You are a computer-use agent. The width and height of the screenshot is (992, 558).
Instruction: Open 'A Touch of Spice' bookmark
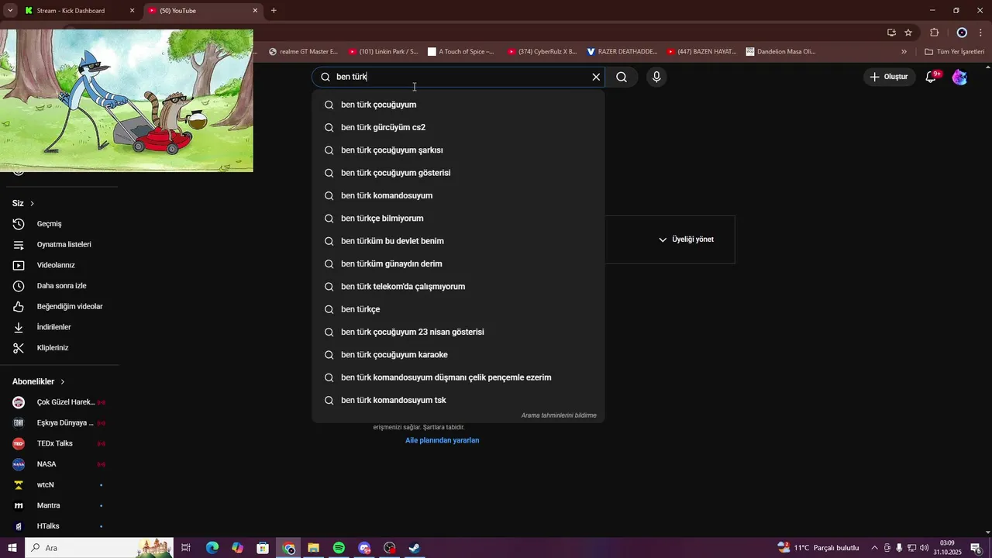(x=460, y=52)
